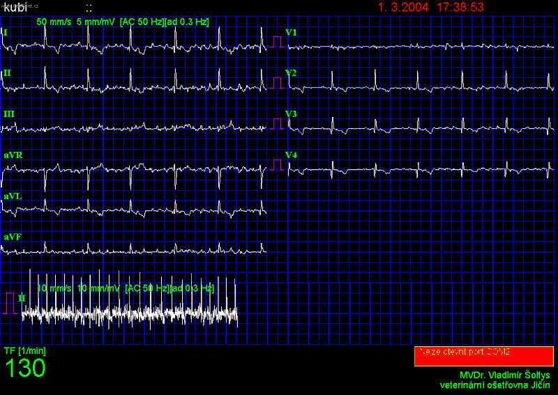Click the calibration pulse on the rhythm strip
This screenshot has width=558, height=395.
click(x=10, y=303)
